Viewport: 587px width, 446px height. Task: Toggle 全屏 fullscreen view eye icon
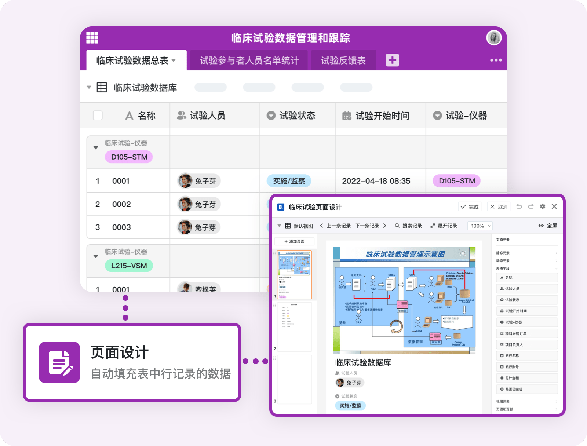pyautogui.click(x=541, y=226)
